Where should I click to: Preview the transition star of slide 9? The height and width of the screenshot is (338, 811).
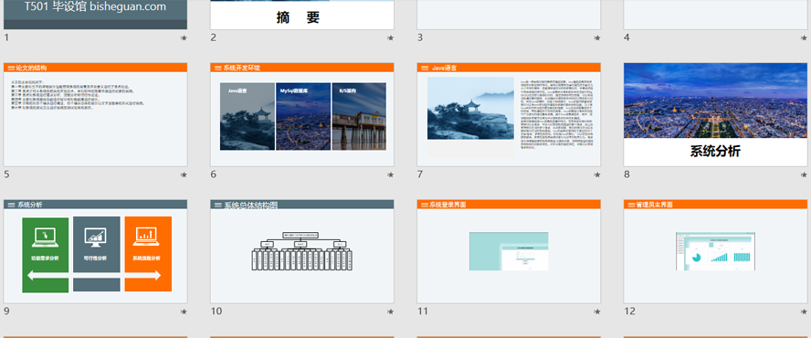click(184, 312)
